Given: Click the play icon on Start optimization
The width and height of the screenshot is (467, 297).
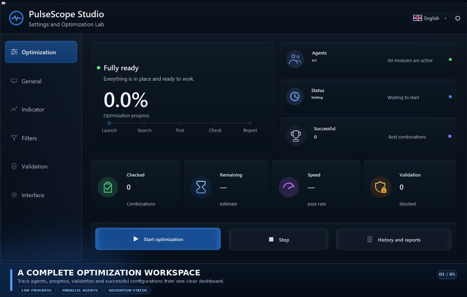Looking at the screenshot, I should 136,239.
